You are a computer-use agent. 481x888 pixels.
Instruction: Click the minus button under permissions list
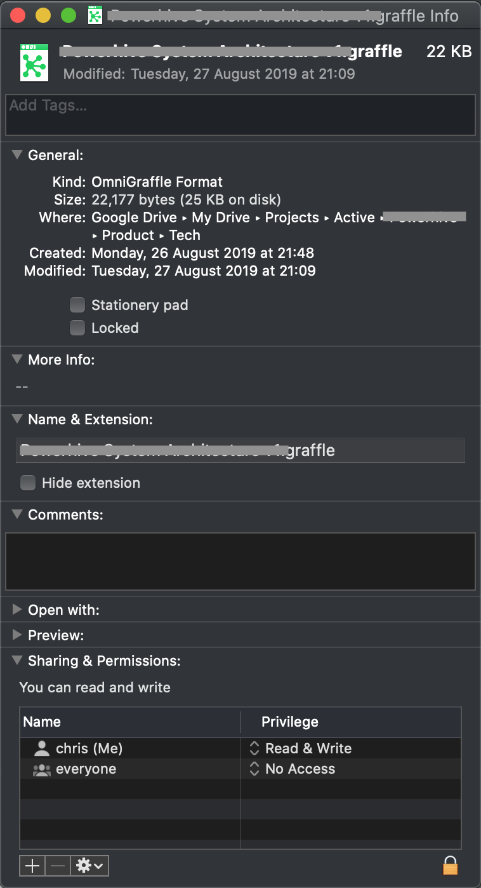[58, 865]
